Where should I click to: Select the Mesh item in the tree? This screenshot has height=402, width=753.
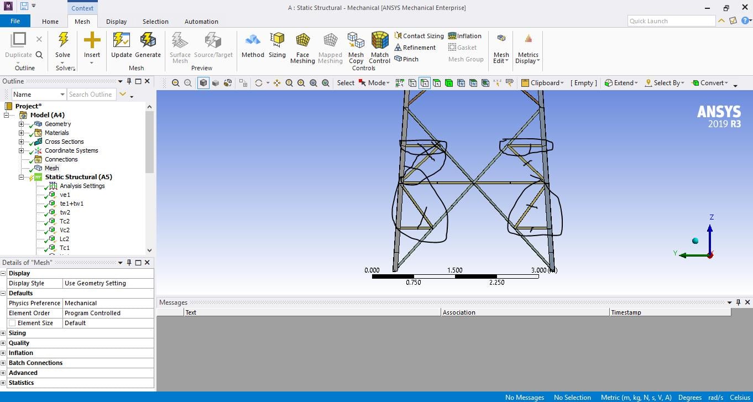click(x=52, y=168)
